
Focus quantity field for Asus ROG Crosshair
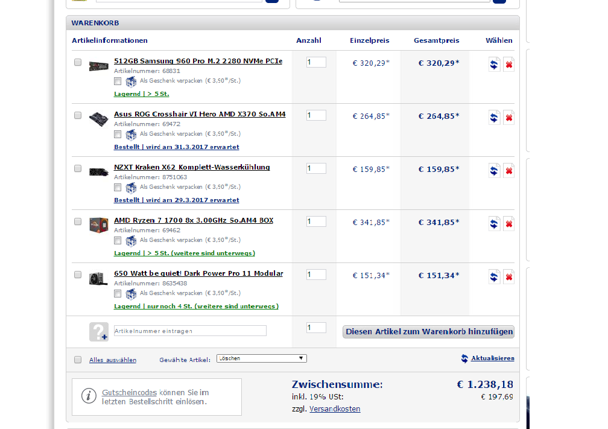tap(316, 115)
